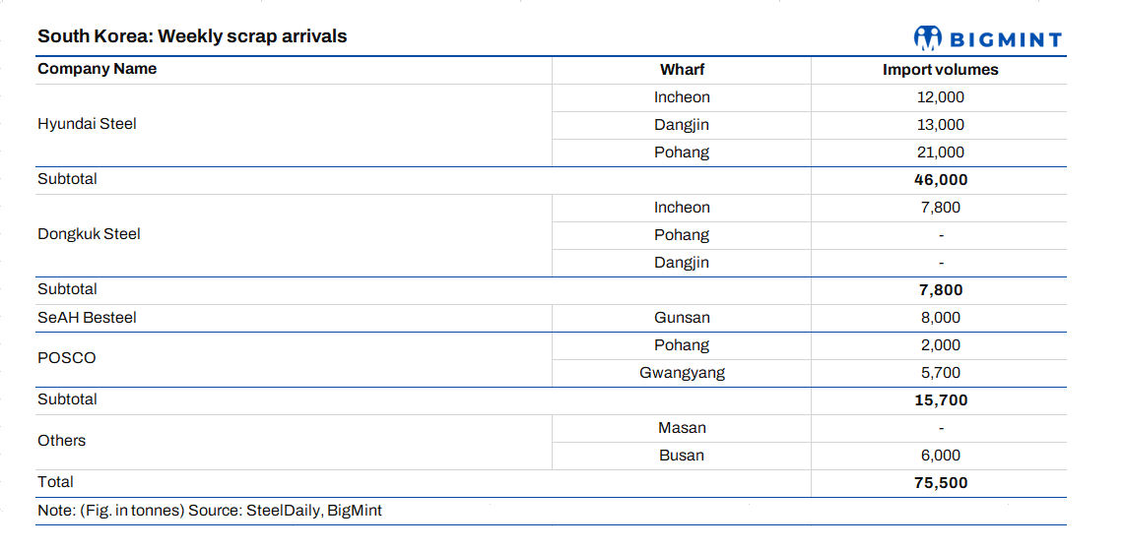This screenshot has width=1124, height=550.
Task: Click the Hyundai Steel company cell
Action: tap(87, 124)
